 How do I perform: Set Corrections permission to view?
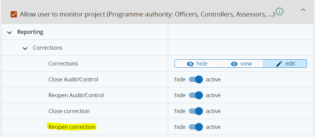[x=241, y=64]
